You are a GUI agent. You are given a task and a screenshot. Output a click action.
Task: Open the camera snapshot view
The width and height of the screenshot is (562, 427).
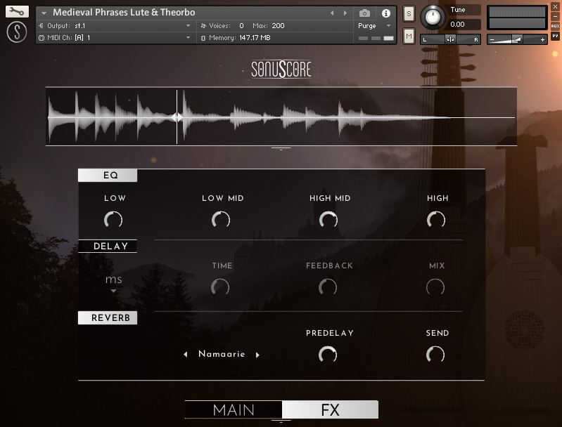tap(364, 13)
